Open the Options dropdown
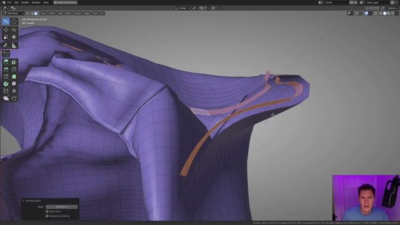The width and height of the screenshot is (400, 225). 392,8
